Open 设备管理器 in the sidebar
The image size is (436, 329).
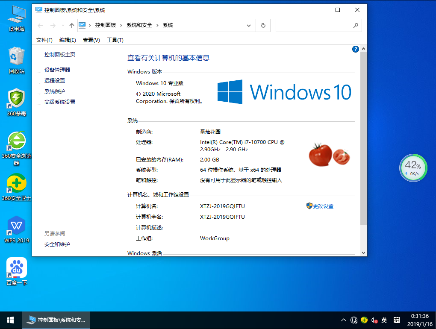pyautogui.click(x=57, y=70)
